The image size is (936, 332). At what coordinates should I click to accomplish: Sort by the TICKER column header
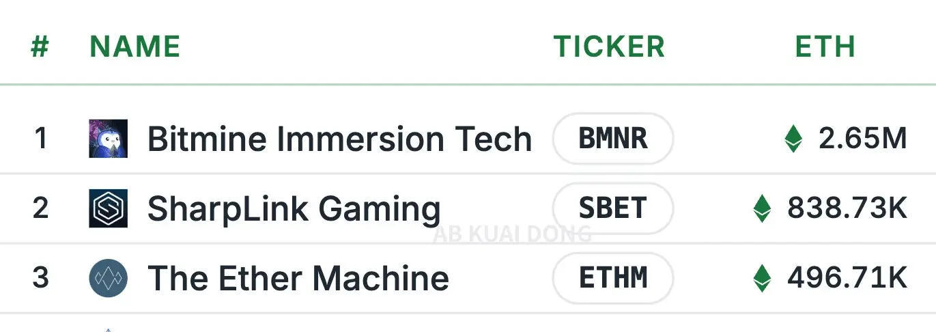click(x=609, y=47)
